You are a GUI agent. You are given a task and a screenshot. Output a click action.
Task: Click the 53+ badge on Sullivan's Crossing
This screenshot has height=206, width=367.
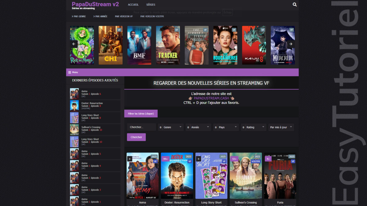(235, 159)
